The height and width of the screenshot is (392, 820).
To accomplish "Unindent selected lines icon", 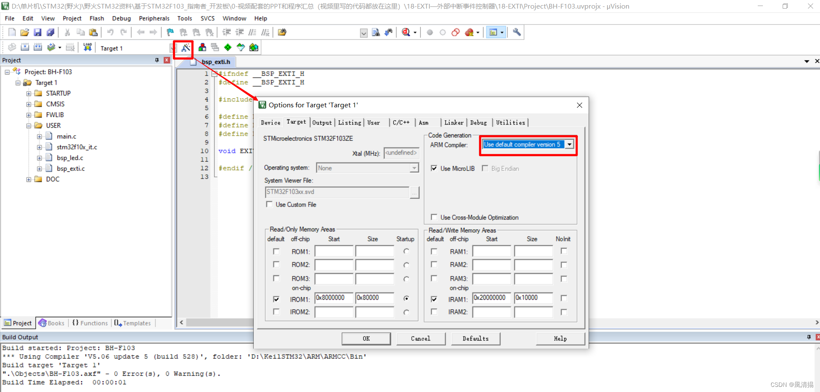I will point(240,32).
